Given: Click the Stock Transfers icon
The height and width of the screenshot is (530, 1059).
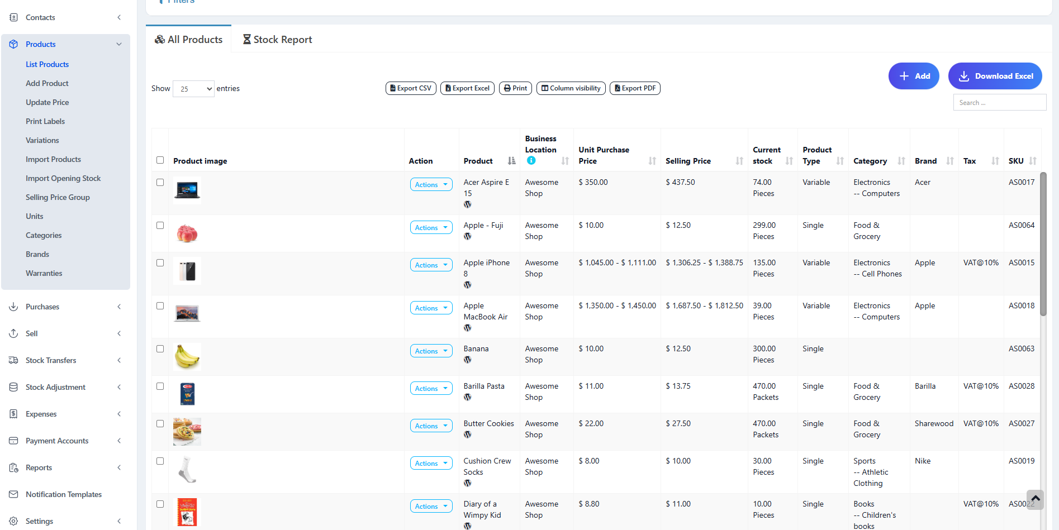Looking at the screenshot, I should (13, 360).
